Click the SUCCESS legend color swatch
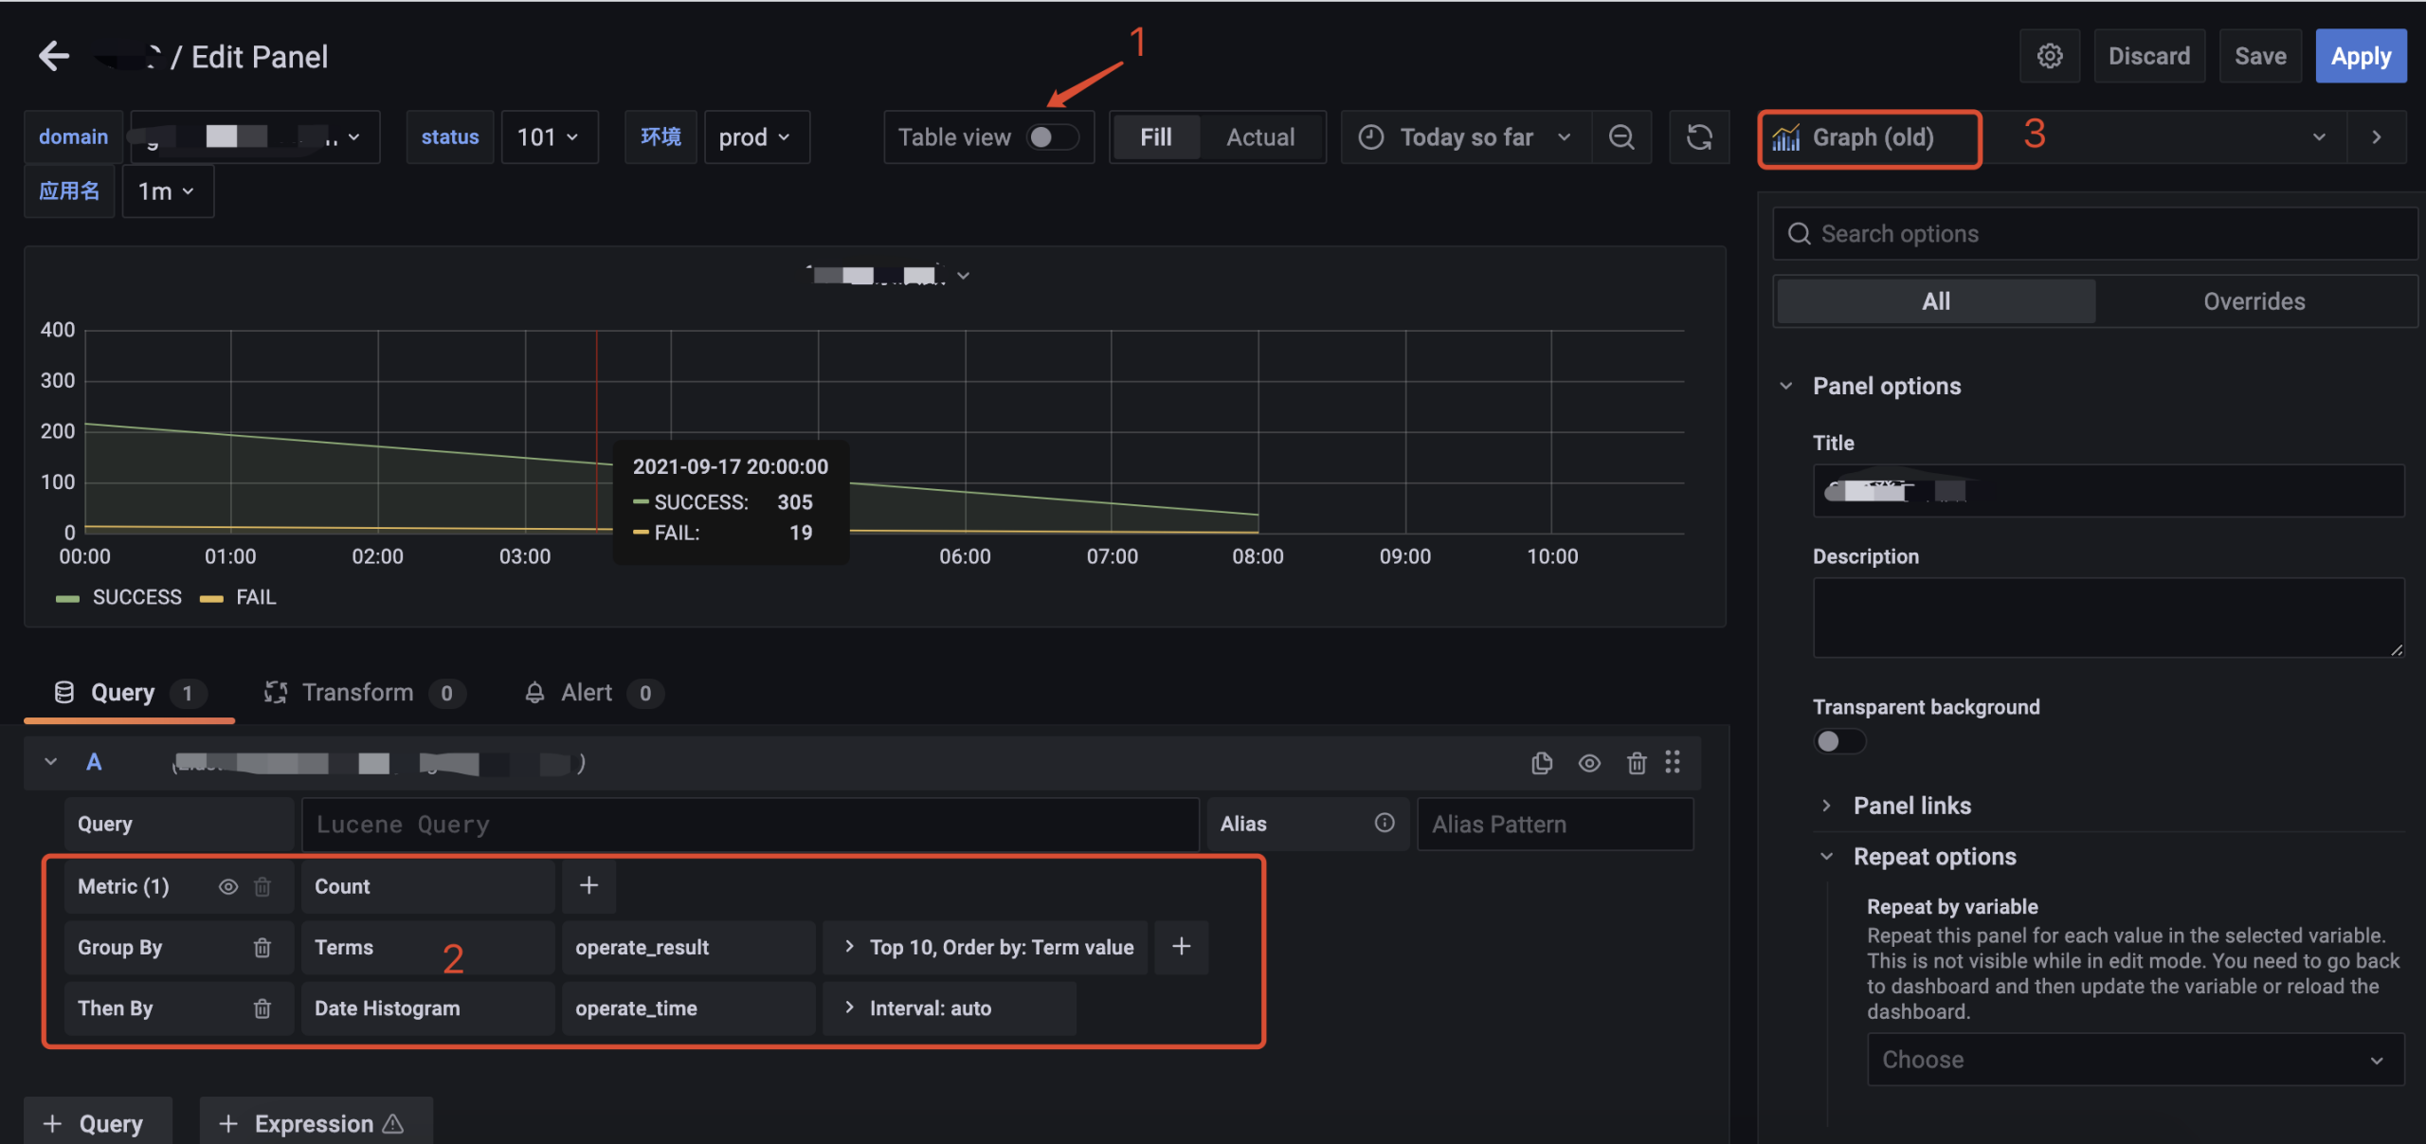The width and height of the screenshot is (2426, 1144). tap(67, 598)
